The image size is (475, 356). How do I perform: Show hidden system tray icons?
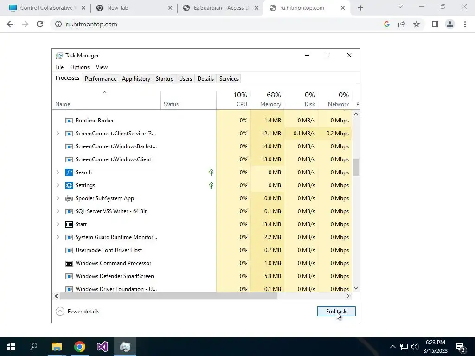(392, 347)
